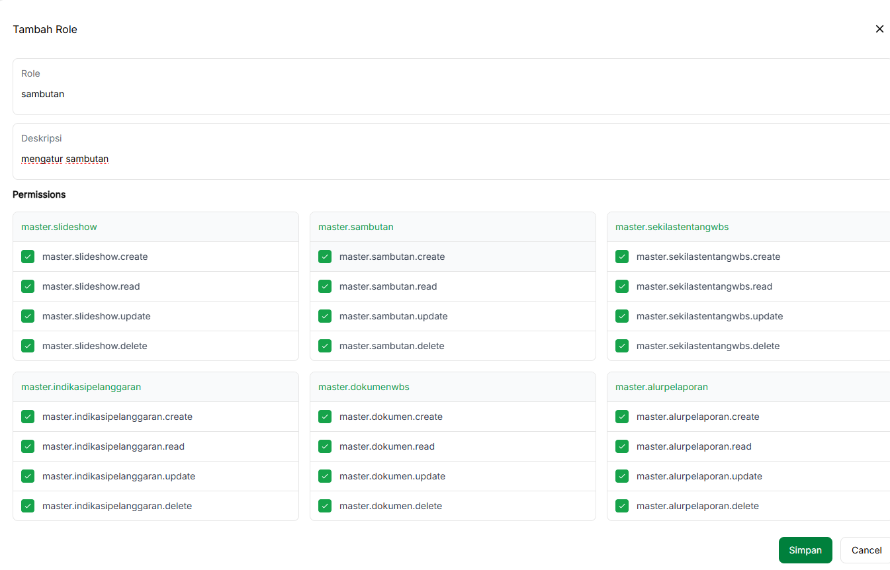The width and height of the screenshot is (890, 570).
Task: Disable master.slideshow.delete permission
Action: pyautogui.click(x=28, y=346)
